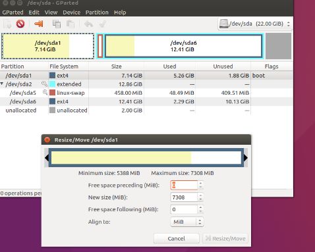The image size is (315, 252).
Task: Open the /dev/sda device selector dropdown
Action: click(x=255, y=24)
